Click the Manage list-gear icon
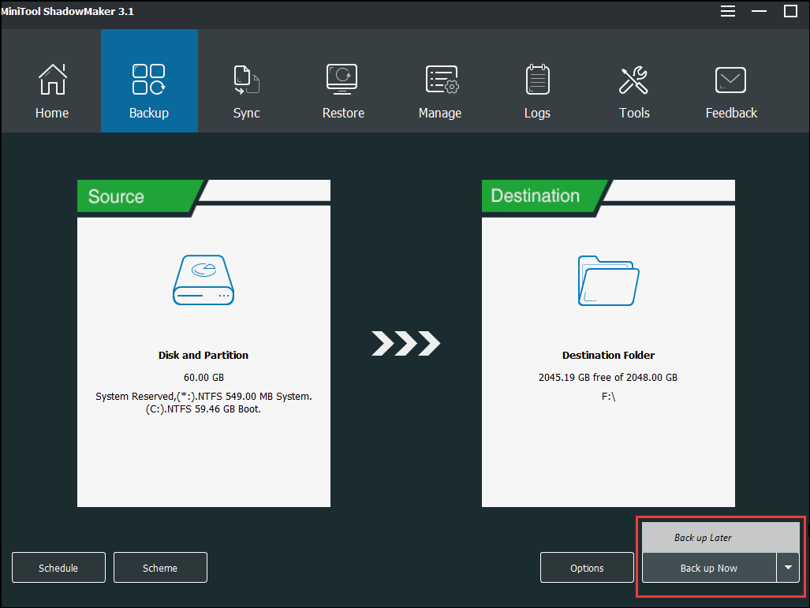 [x=442, y=80]
